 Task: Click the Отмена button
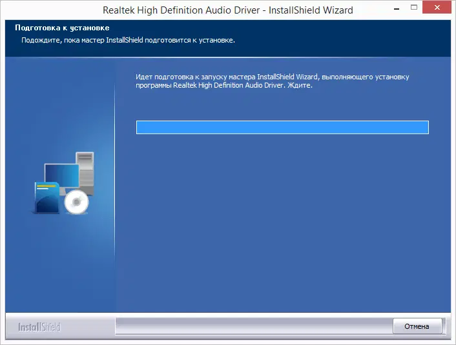coord(417,326)
